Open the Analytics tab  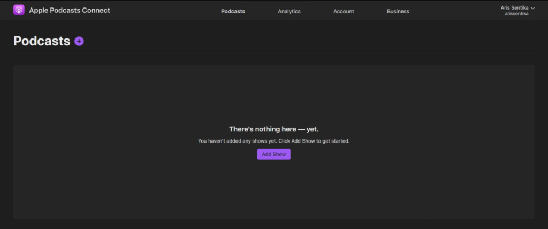pos(289,11)
